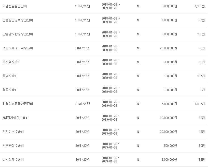Click the 295원 premium amount
Viewport: 208px width, 167px height.
201,34
